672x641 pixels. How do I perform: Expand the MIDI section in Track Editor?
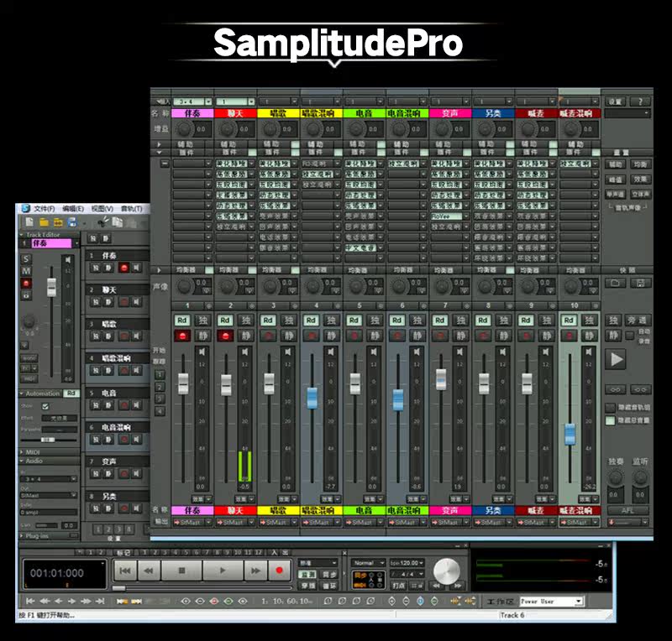tap(22, 451)
